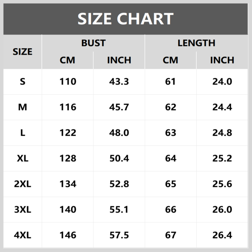Click the 4XL size row label
Viewport: 252px width, 252px height.
tap(23, 235)
